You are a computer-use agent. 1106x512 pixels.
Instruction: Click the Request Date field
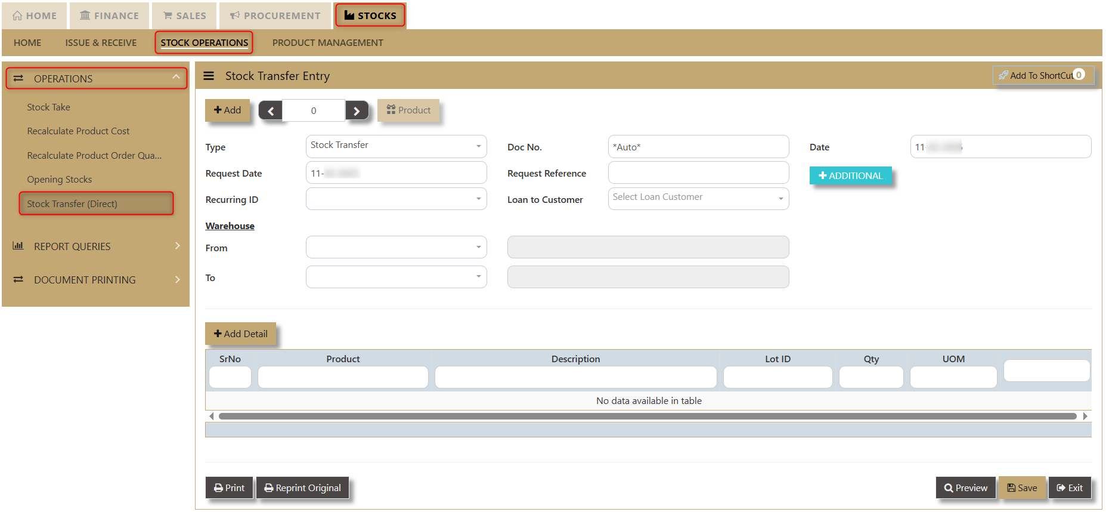point(396,173)
